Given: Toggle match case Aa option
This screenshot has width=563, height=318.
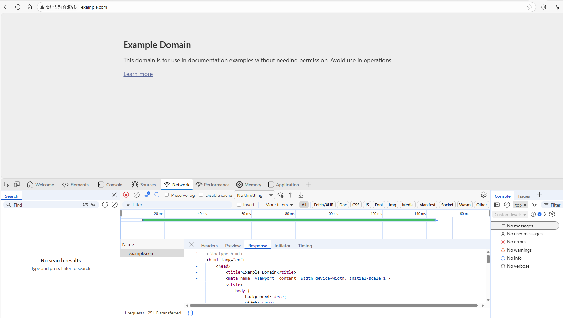Looking at the screenshot, I should [x=93, y=205].
